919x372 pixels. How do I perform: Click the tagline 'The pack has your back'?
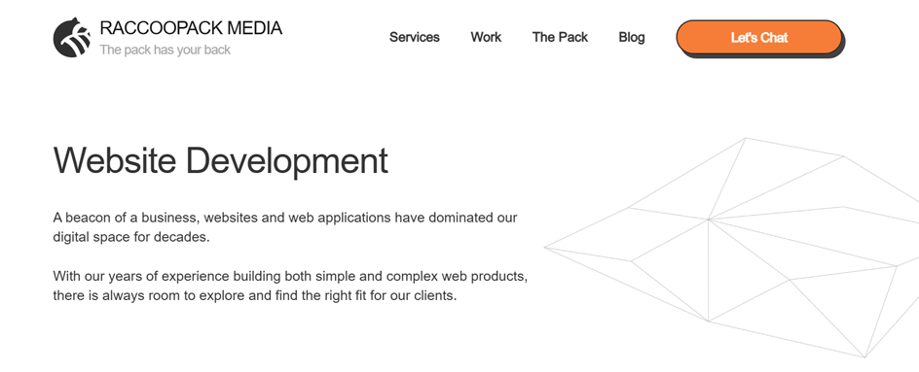pos(165,51)
